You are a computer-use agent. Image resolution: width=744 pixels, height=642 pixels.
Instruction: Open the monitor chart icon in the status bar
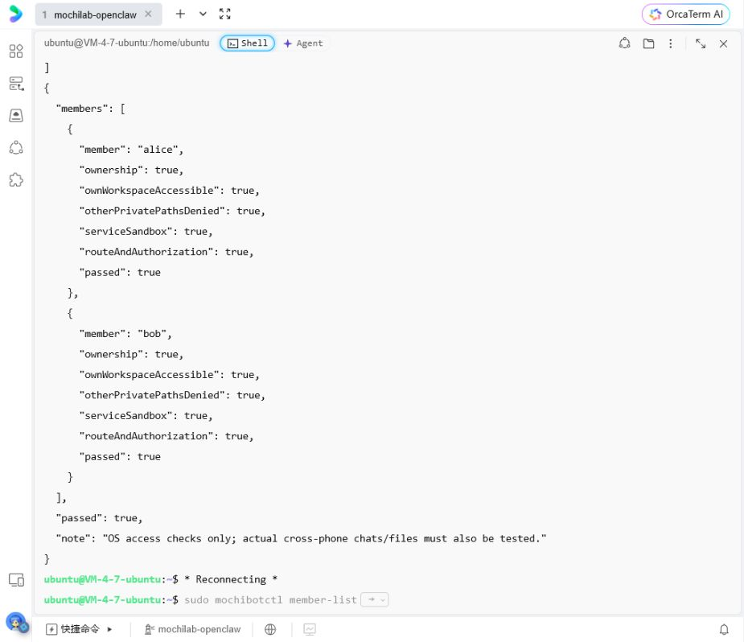[x=310, y=629]
